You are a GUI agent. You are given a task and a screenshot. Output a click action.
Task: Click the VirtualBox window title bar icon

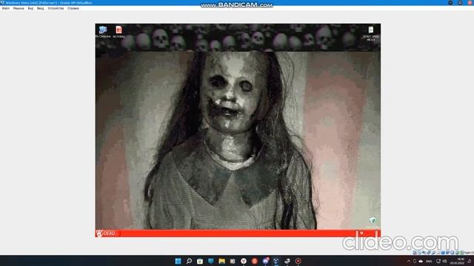(x=2, y=3)
